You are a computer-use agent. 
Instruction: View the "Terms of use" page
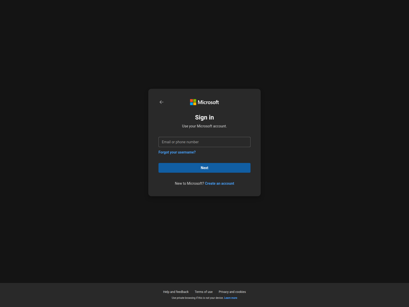tap(203, 292)
